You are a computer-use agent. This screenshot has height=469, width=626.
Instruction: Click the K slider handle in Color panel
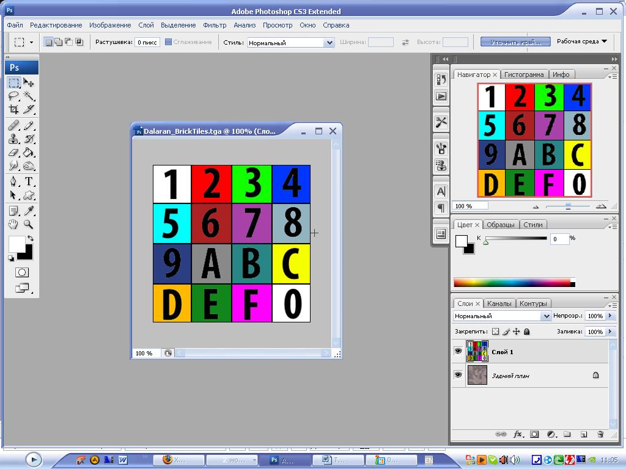[x=486, y=242]
